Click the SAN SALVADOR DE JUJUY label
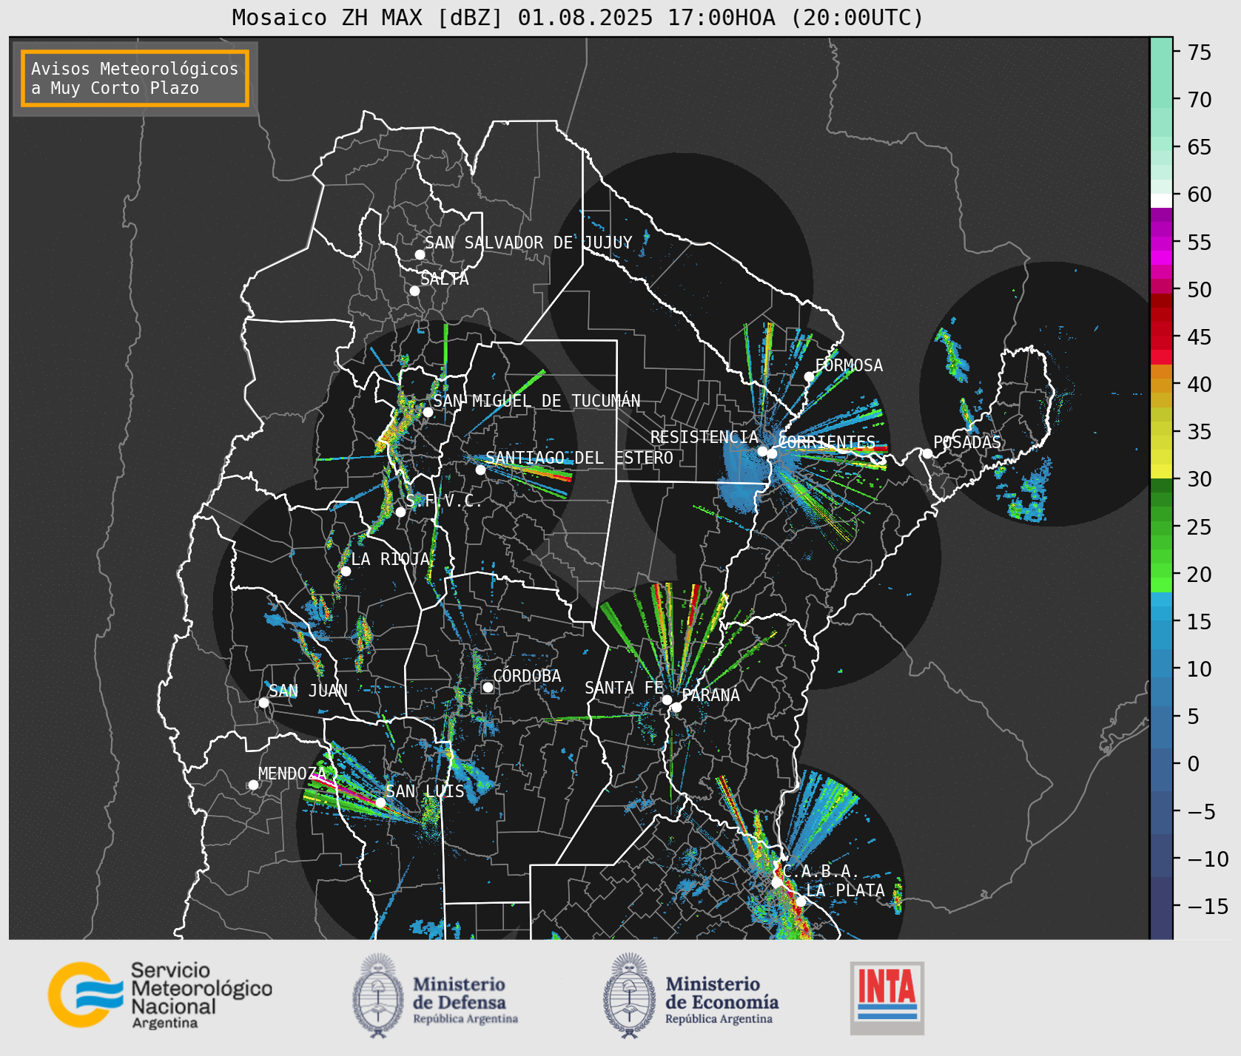The width and height of the screenshot is (1241, 1056). point(528,243)
